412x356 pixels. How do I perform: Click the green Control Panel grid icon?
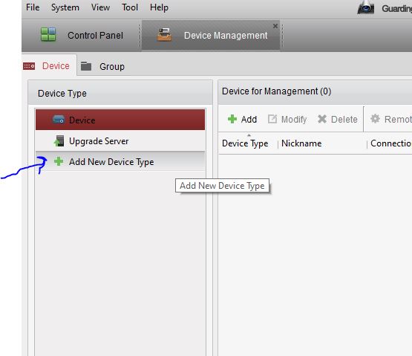click(x=48, y=34)
